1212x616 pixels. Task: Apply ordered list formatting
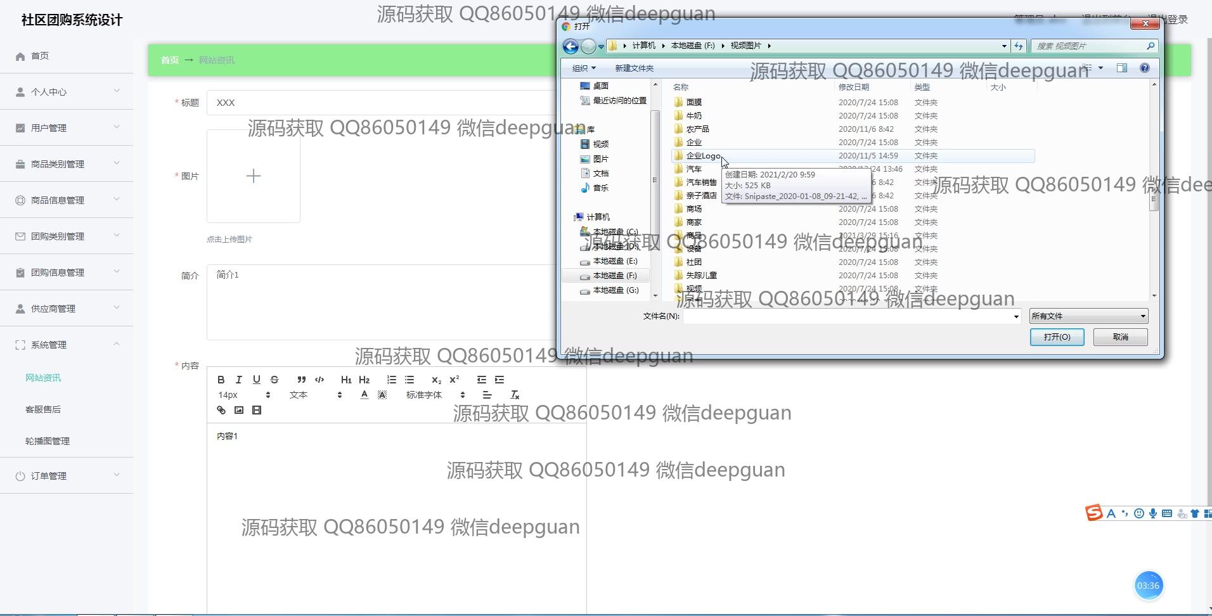(x=391, y=380)
